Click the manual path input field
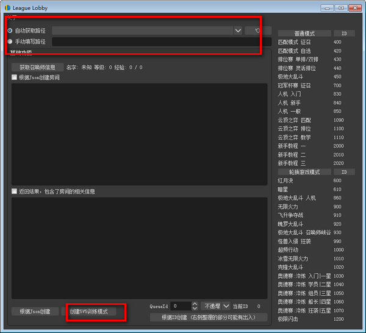 click(162, 41)
